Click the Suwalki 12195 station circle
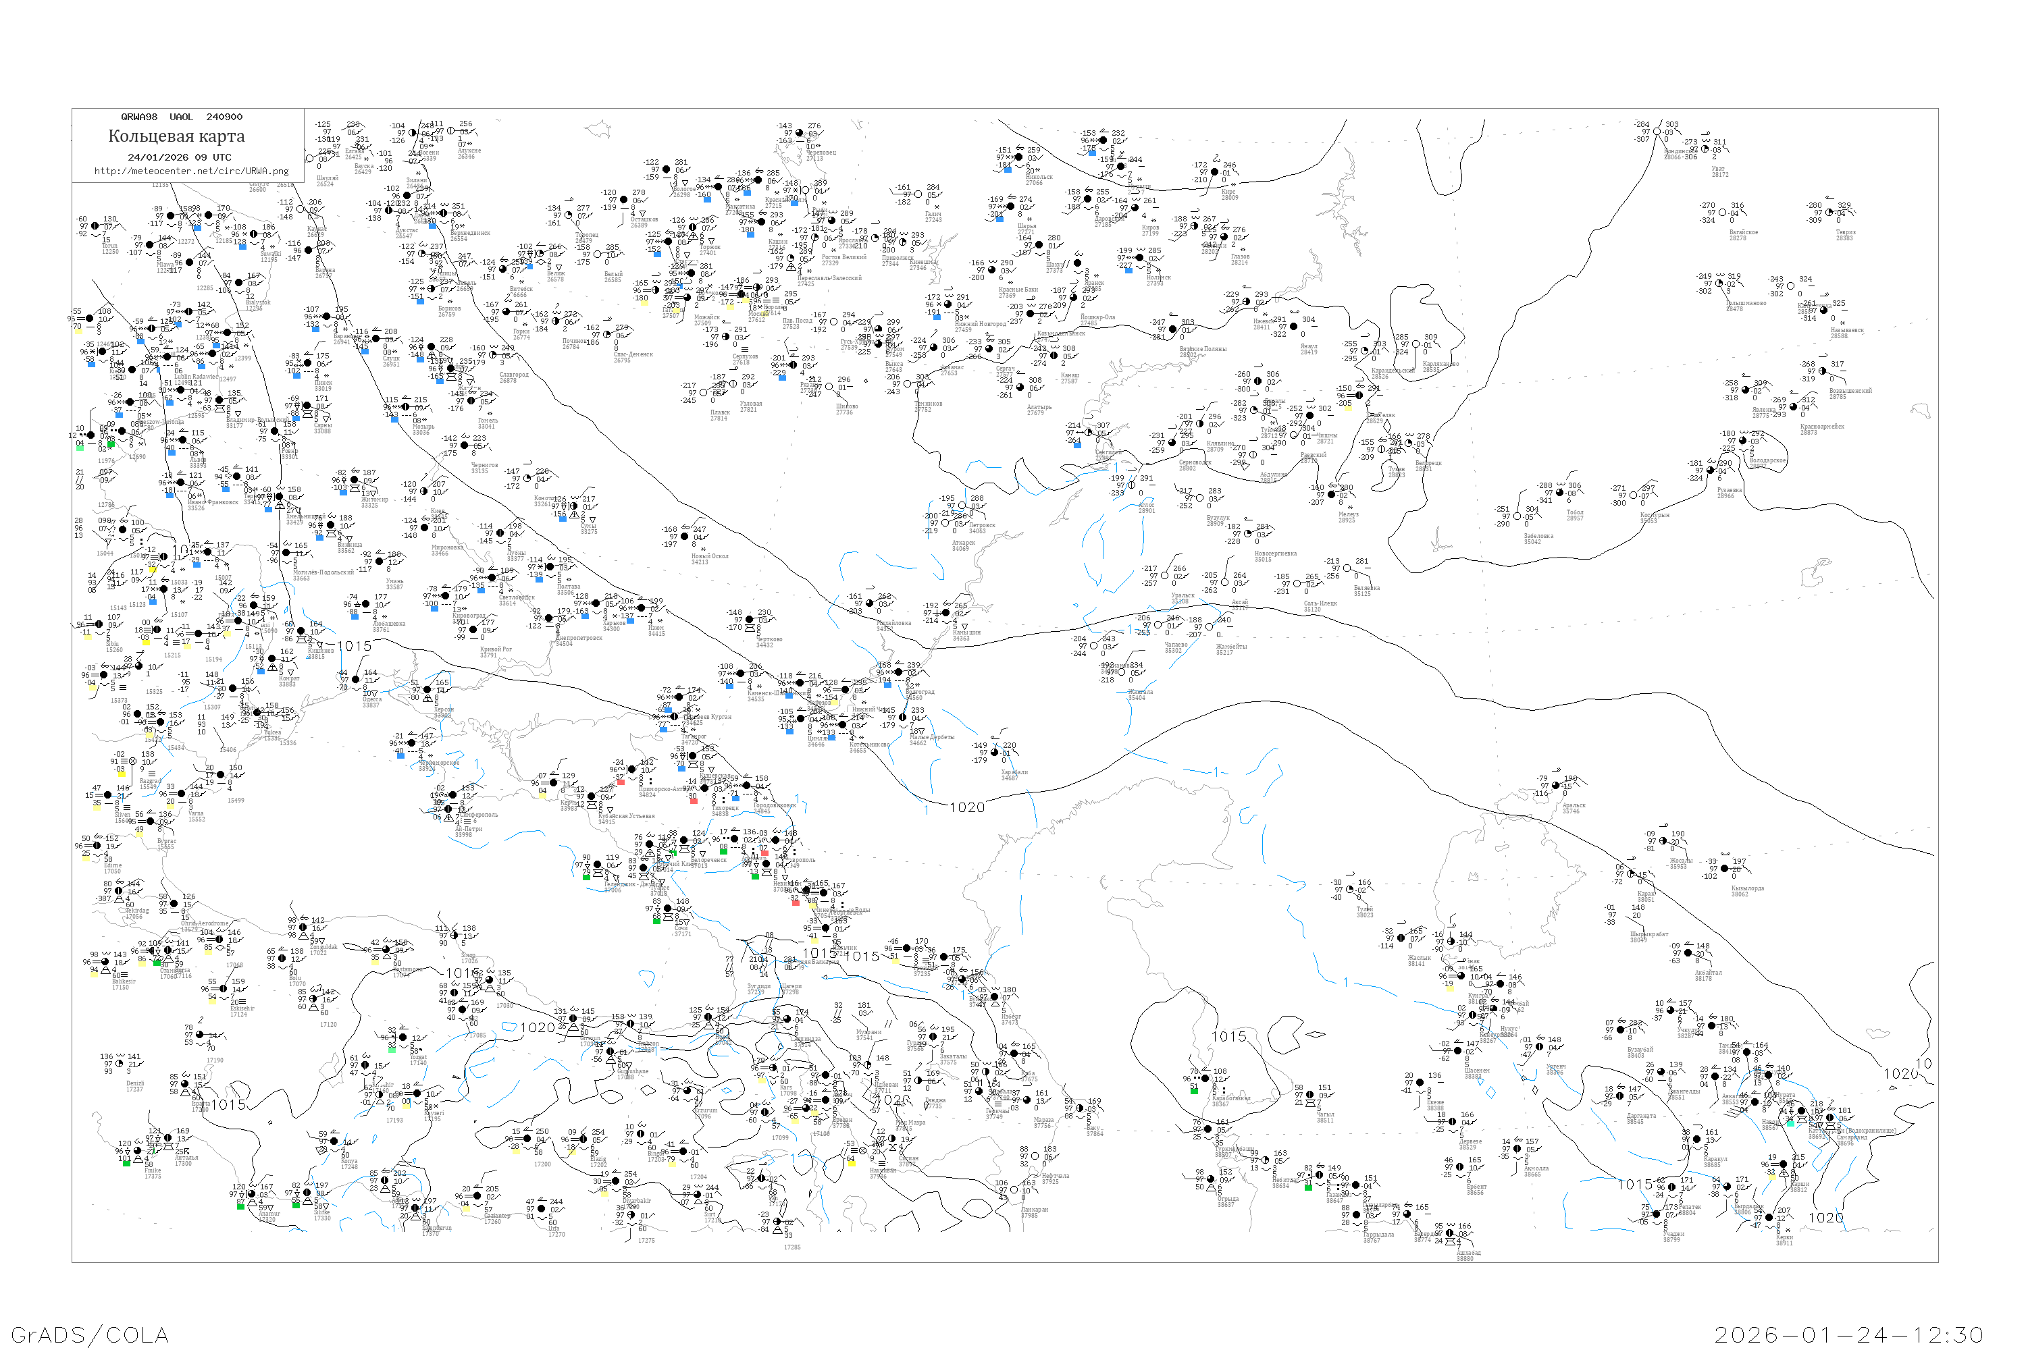 click(x=255, y=234)
